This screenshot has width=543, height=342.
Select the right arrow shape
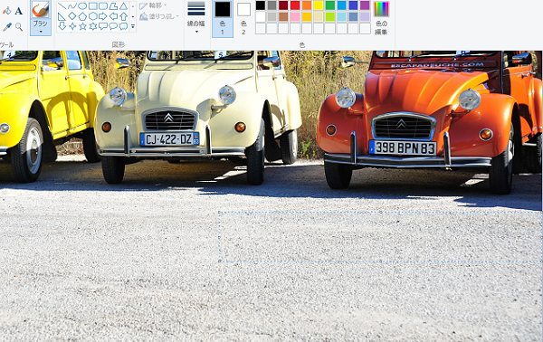(x=103, y=16)
